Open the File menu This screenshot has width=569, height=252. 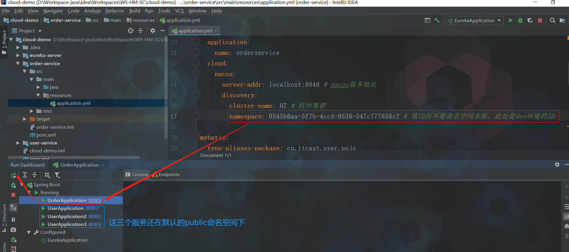click(6, 11)
